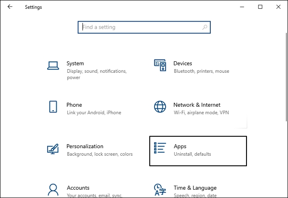Click 'Wi-Fi, airplane mode, VPN' text
The height and width of the screenshot is (198, 288).
(201, 112)
